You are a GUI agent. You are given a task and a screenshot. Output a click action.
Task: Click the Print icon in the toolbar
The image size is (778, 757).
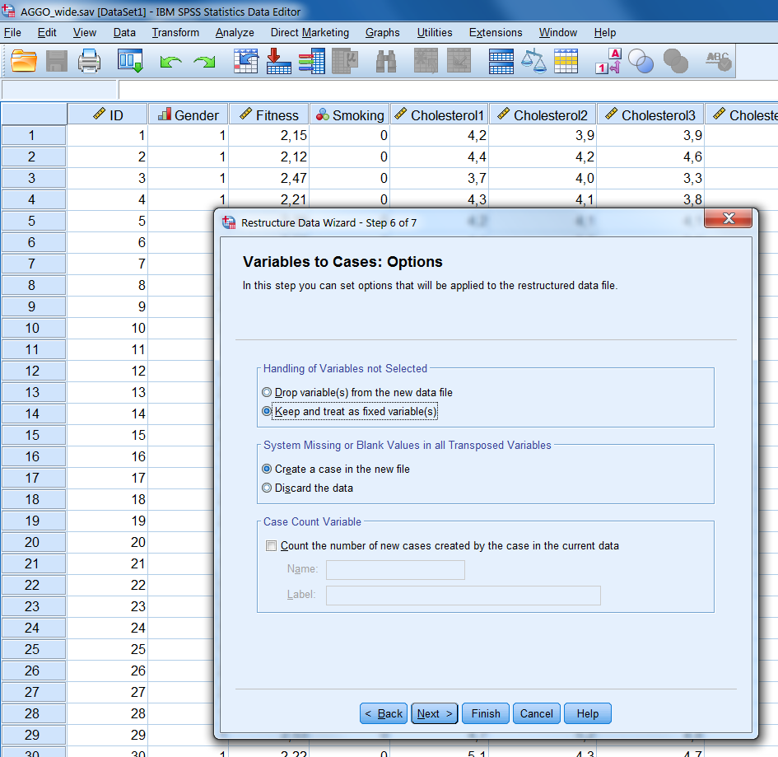88,60
